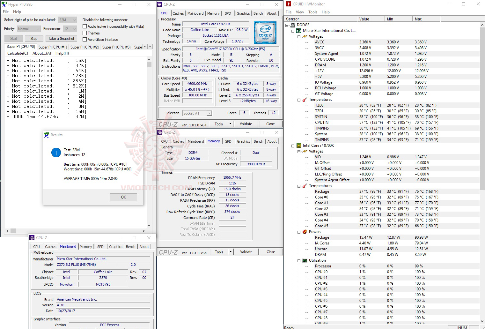
Task: Open the File menu in Hyper PI
Action: coord(6,12)
